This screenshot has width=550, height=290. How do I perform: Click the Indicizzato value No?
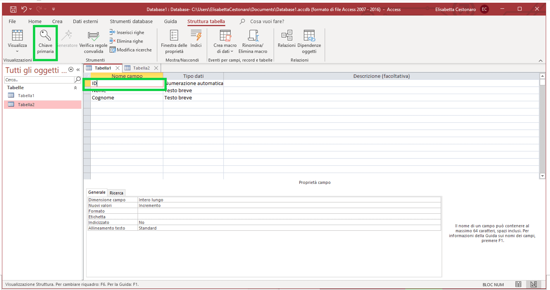coord(289,223)
